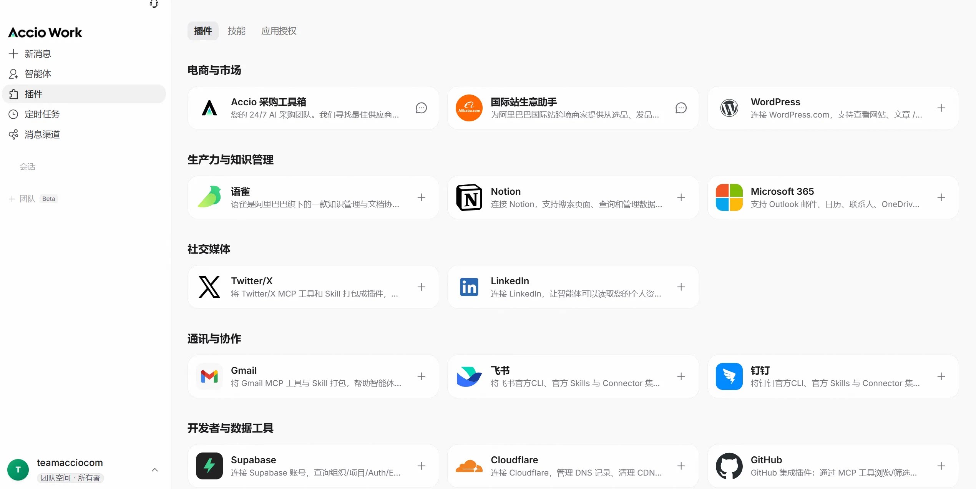Click the Accio 采购工具箱 logo
Image resolution: width=976 pixels, height=489 pixels.
[209, 108]
